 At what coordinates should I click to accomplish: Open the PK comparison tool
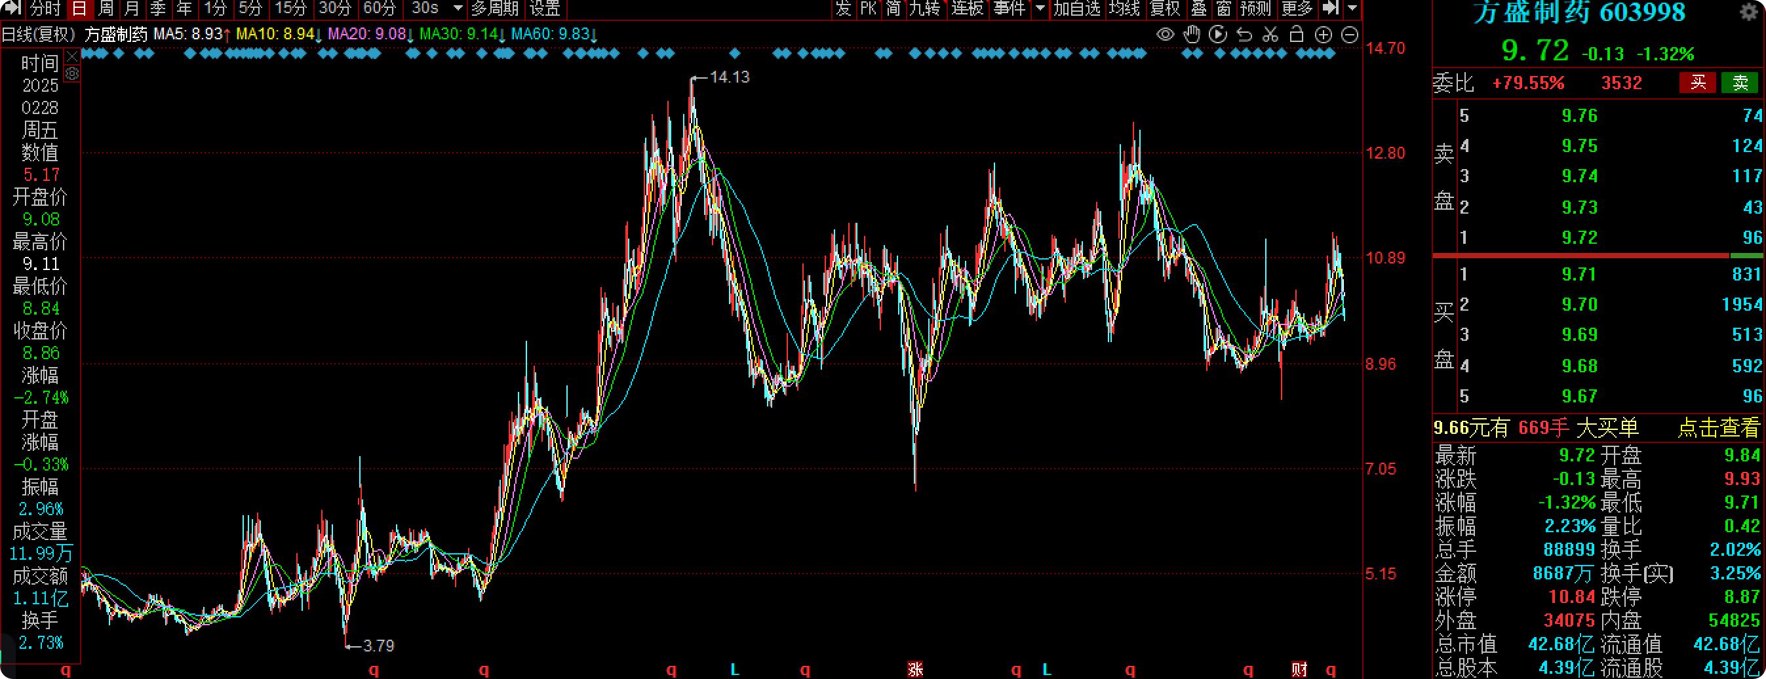(x=868, y=9)
